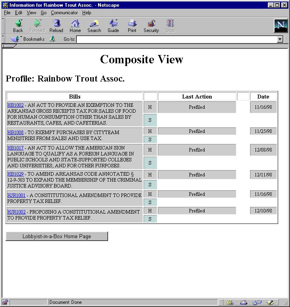
Task: Open the HB1029 bill link
Action: [x=15, y=174]
